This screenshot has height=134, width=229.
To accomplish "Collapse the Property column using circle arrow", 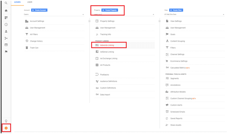I will [x=159, y=21].
